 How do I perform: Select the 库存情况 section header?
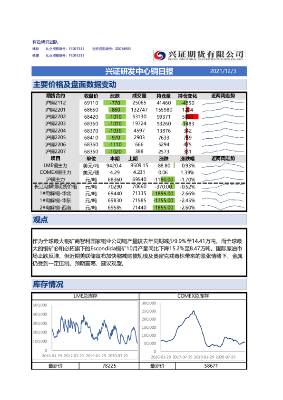click(48, 284)
